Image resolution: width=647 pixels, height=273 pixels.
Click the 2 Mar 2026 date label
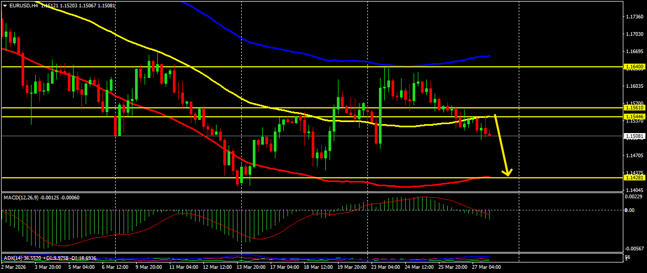click(x=14, y=267)
